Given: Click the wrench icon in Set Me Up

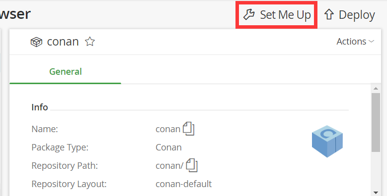Looking at the screenshot, I should [249, 14].
